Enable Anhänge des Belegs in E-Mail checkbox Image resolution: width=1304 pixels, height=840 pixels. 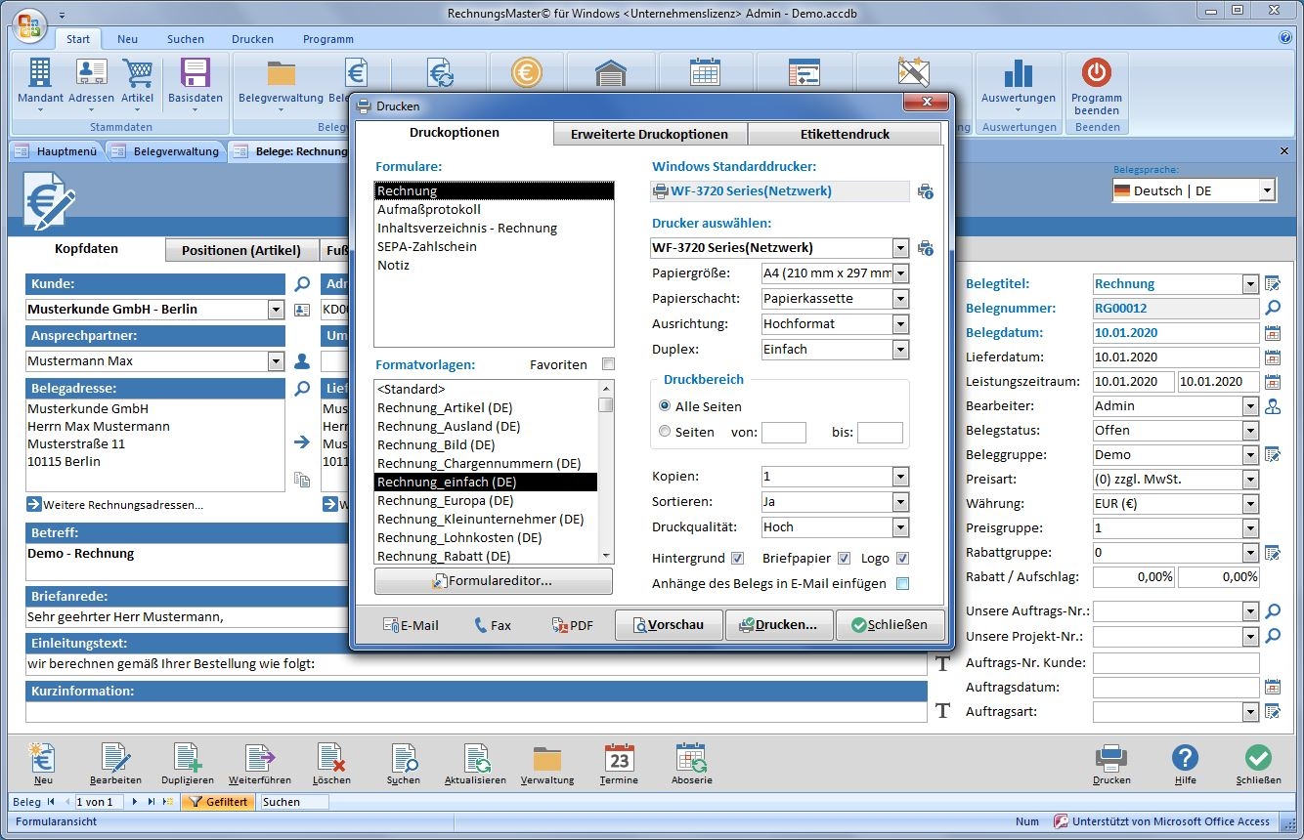point(902,584)
